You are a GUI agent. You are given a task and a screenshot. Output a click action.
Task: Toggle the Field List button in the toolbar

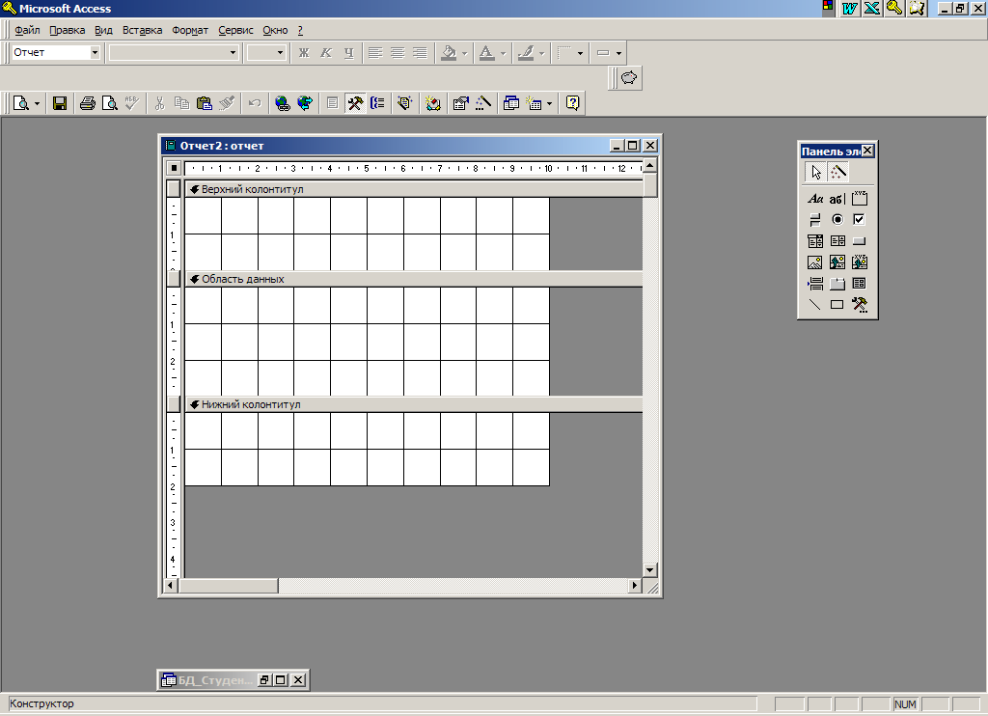pos(332,103)
